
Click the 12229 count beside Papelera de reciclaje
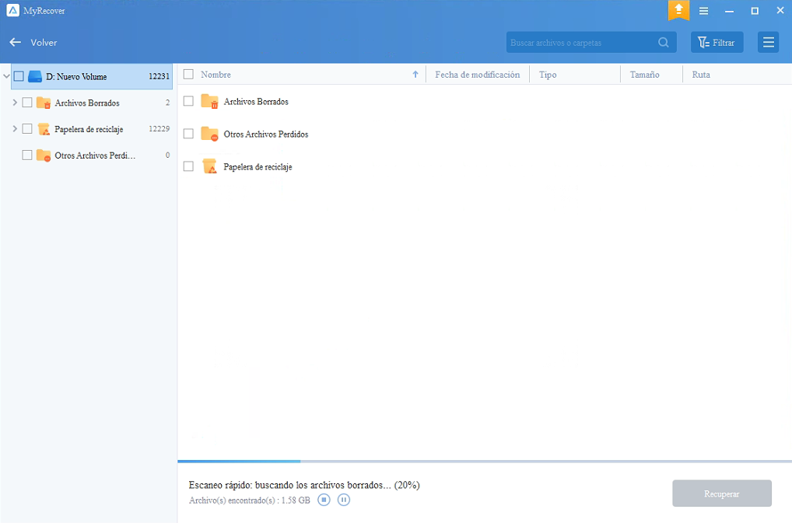(x=159, y=129)
